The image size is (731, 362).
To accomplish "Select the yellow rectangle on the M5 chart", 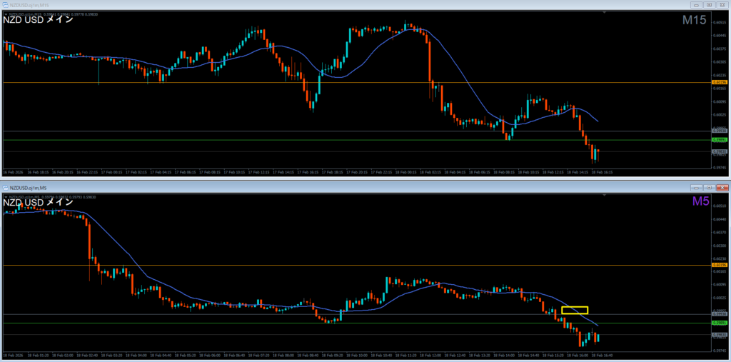I will tap(575, 310).
